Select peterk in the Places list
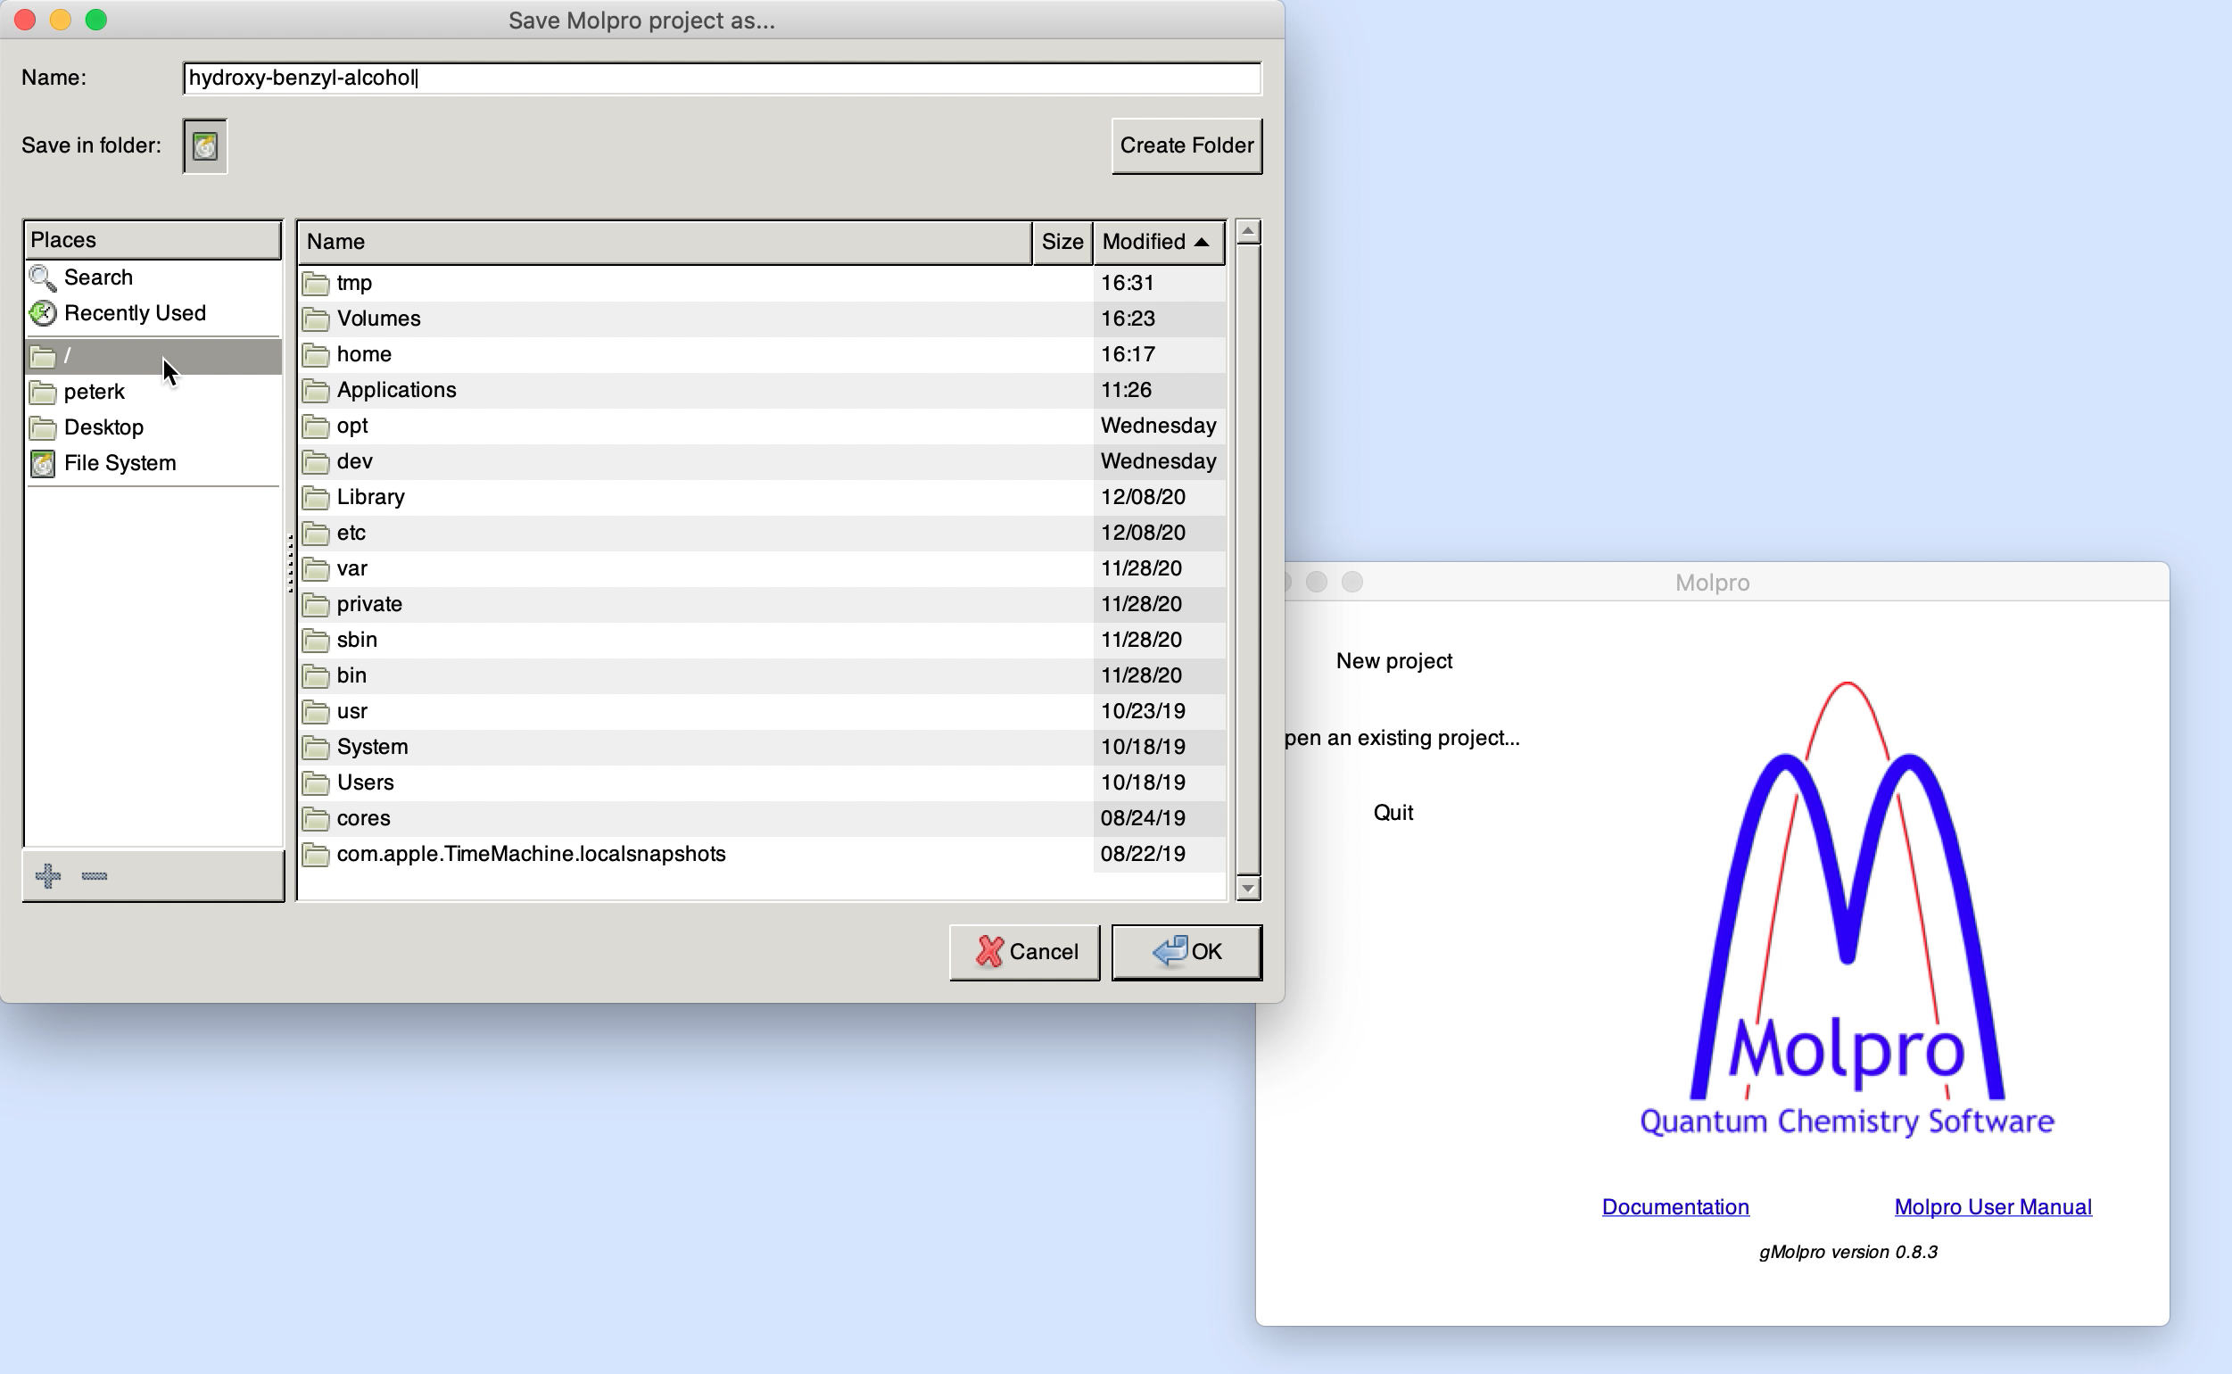 [x=95, y=392]
